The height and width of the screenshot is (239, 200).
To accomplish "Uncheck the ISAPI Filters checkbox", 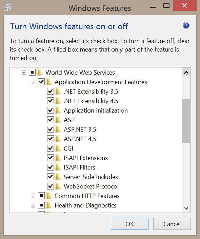I will [51, 167].
